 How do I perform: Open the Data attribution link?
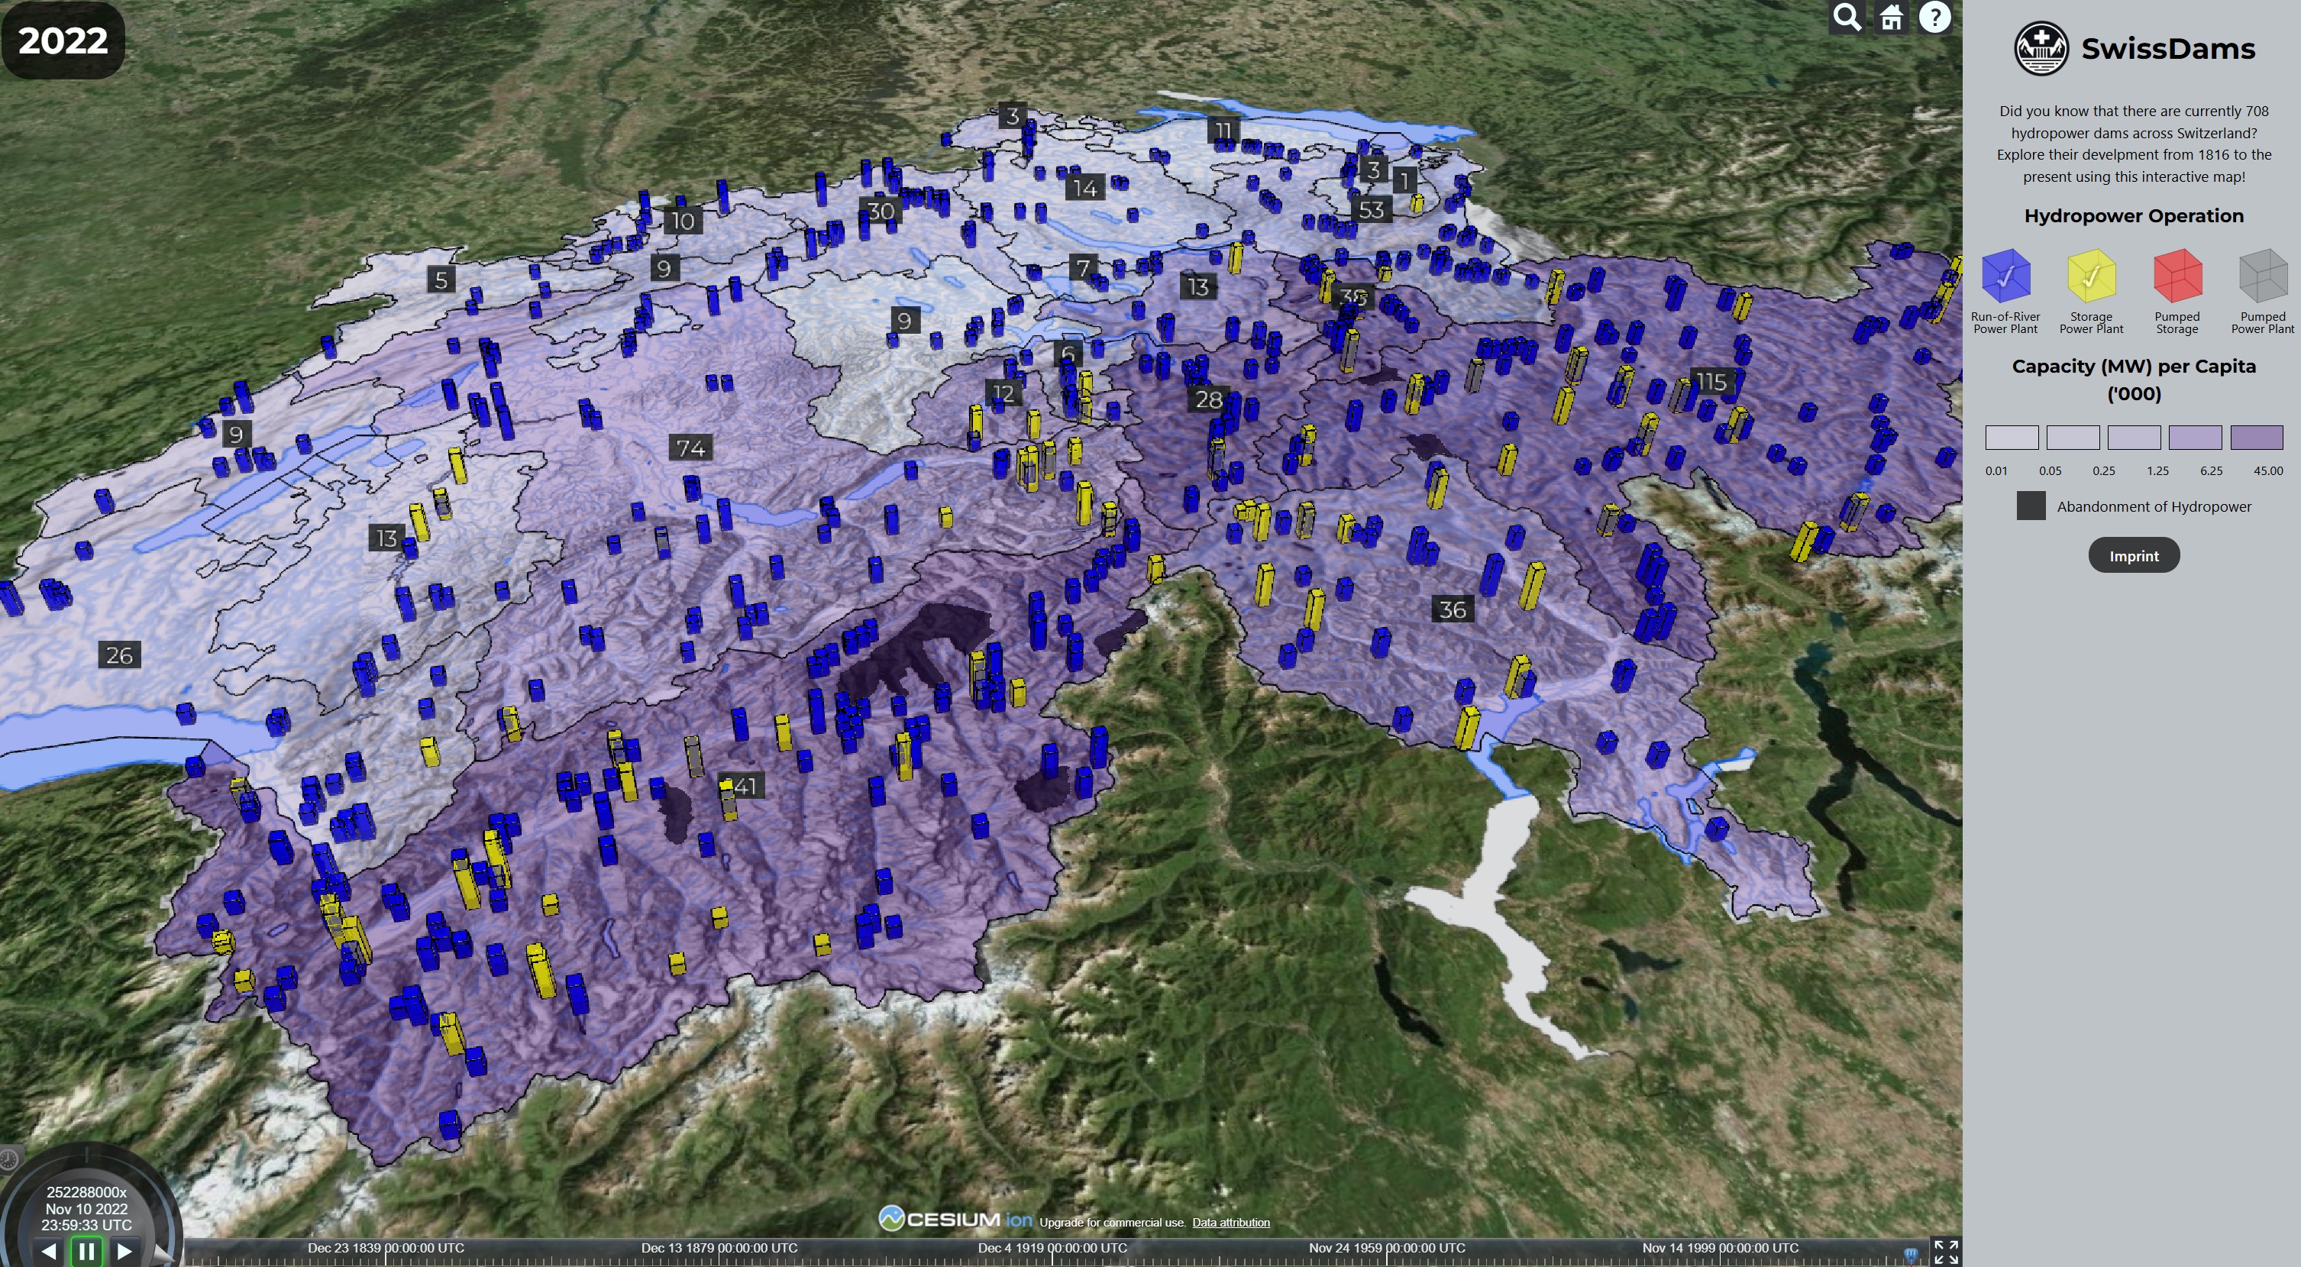pos(1231,1223)
